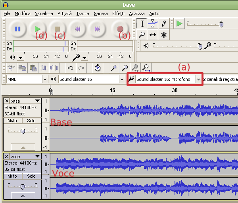The height and width of the screenshot is (203, 238).
Task: Open Sound Blaster 16 Microfono input dropdown
Action: pyautogui.click(x=199, y=79)
